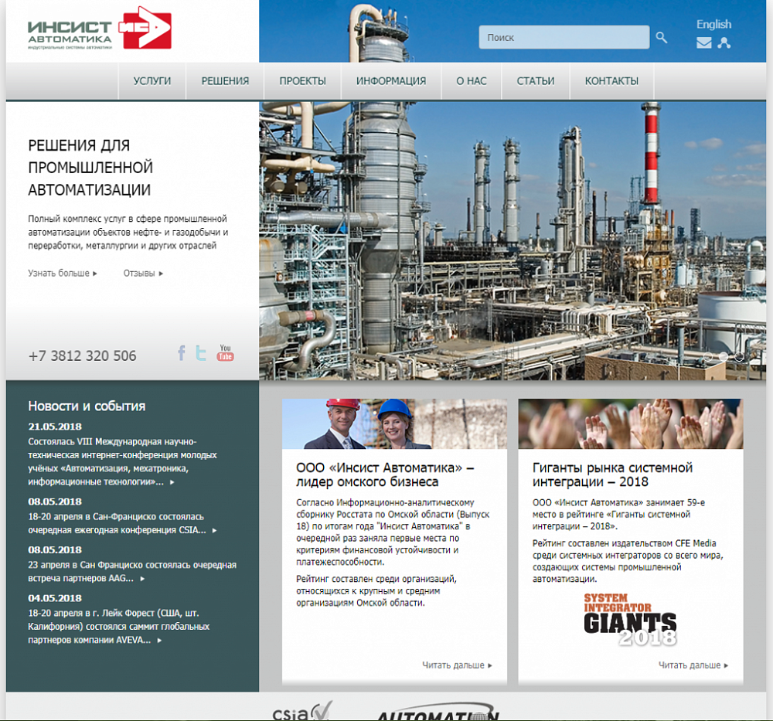Switch site language to English

pyautogui.click(x=713, y=24)
